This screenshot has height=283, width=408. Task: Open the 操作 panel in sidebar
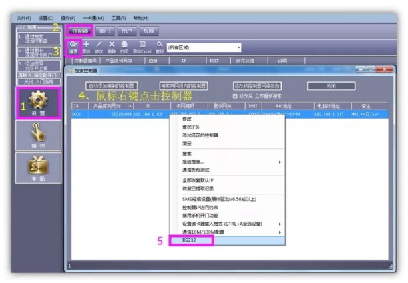39,136
